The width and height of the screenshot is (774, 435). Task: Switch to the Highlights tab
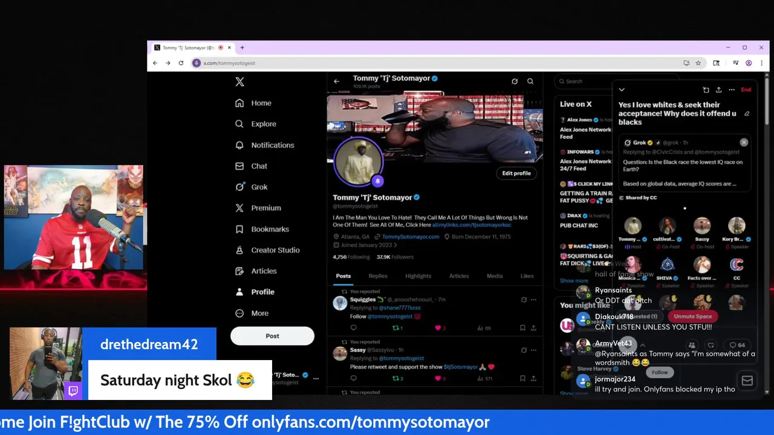[418, 276]
